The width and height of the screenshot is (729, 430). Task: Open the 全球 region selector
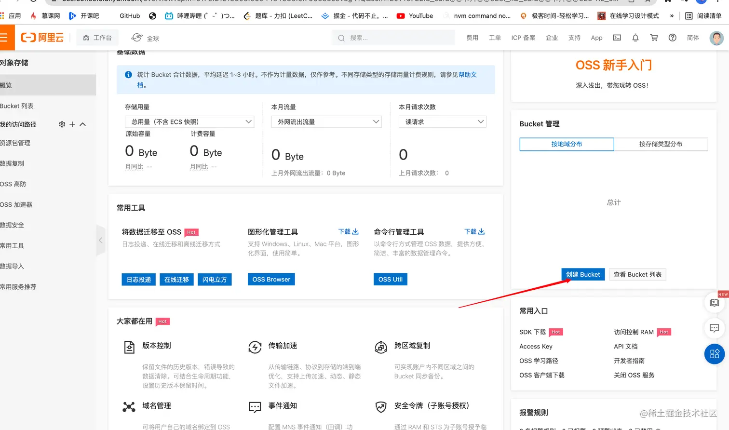145,38
